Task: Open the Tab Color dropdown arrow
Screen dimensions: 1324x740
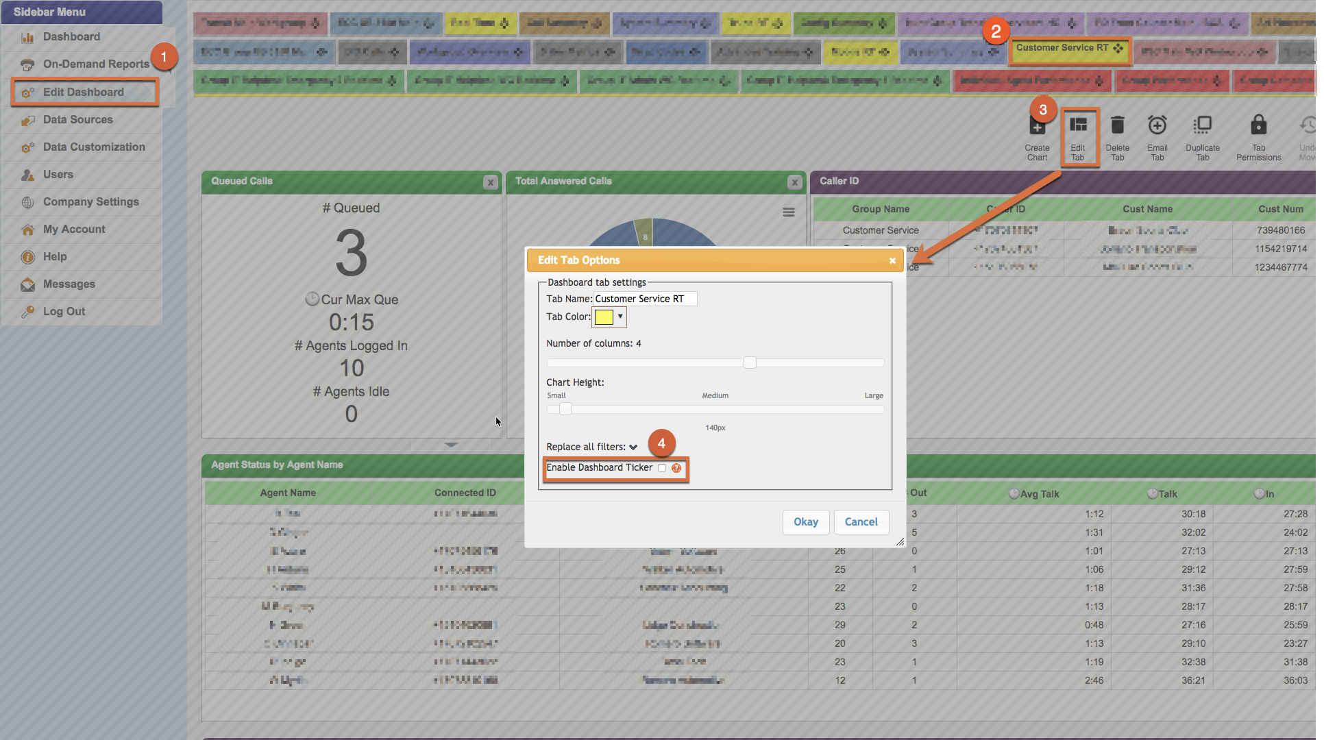Action: pos(620,317)
